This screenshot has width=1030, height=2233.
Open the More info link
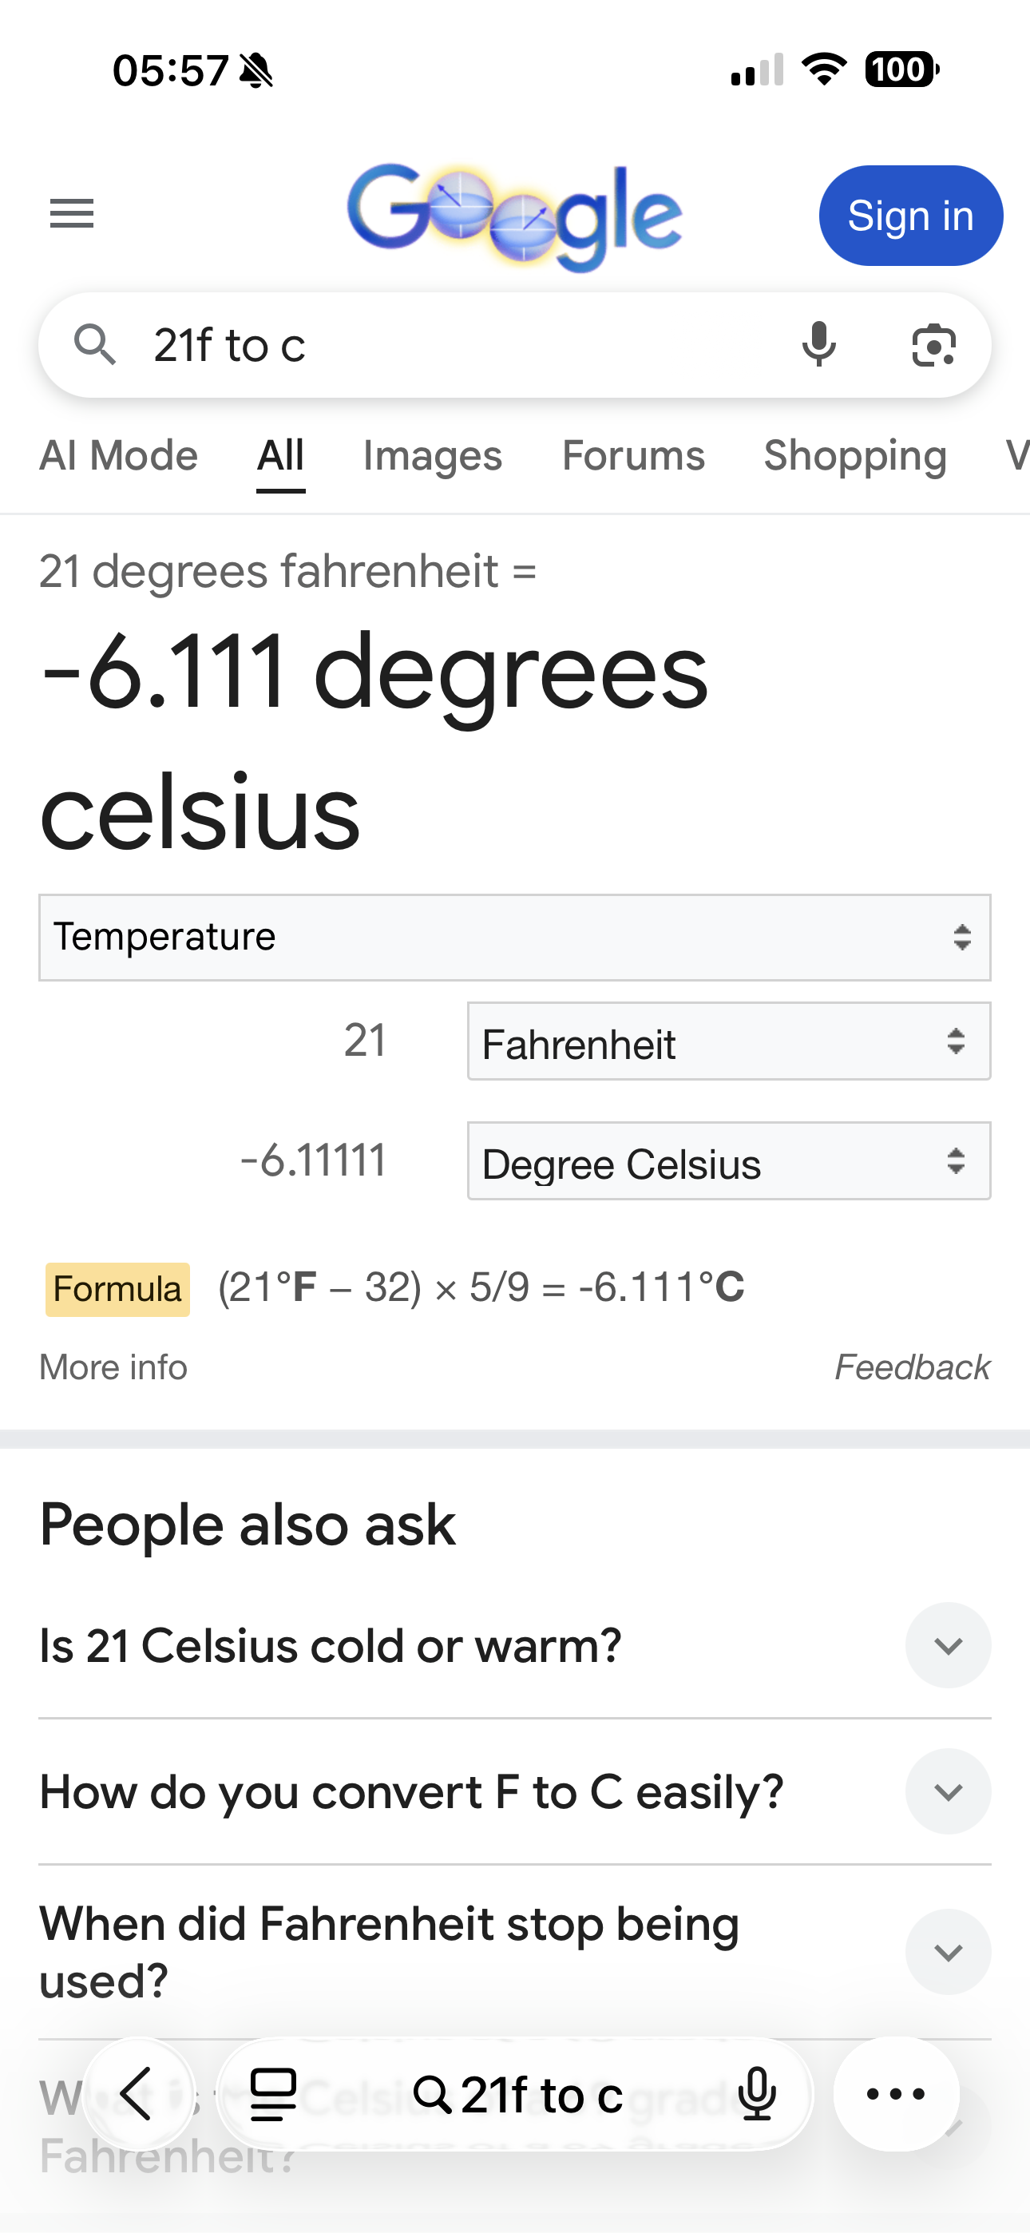[x=113, y=1367]
